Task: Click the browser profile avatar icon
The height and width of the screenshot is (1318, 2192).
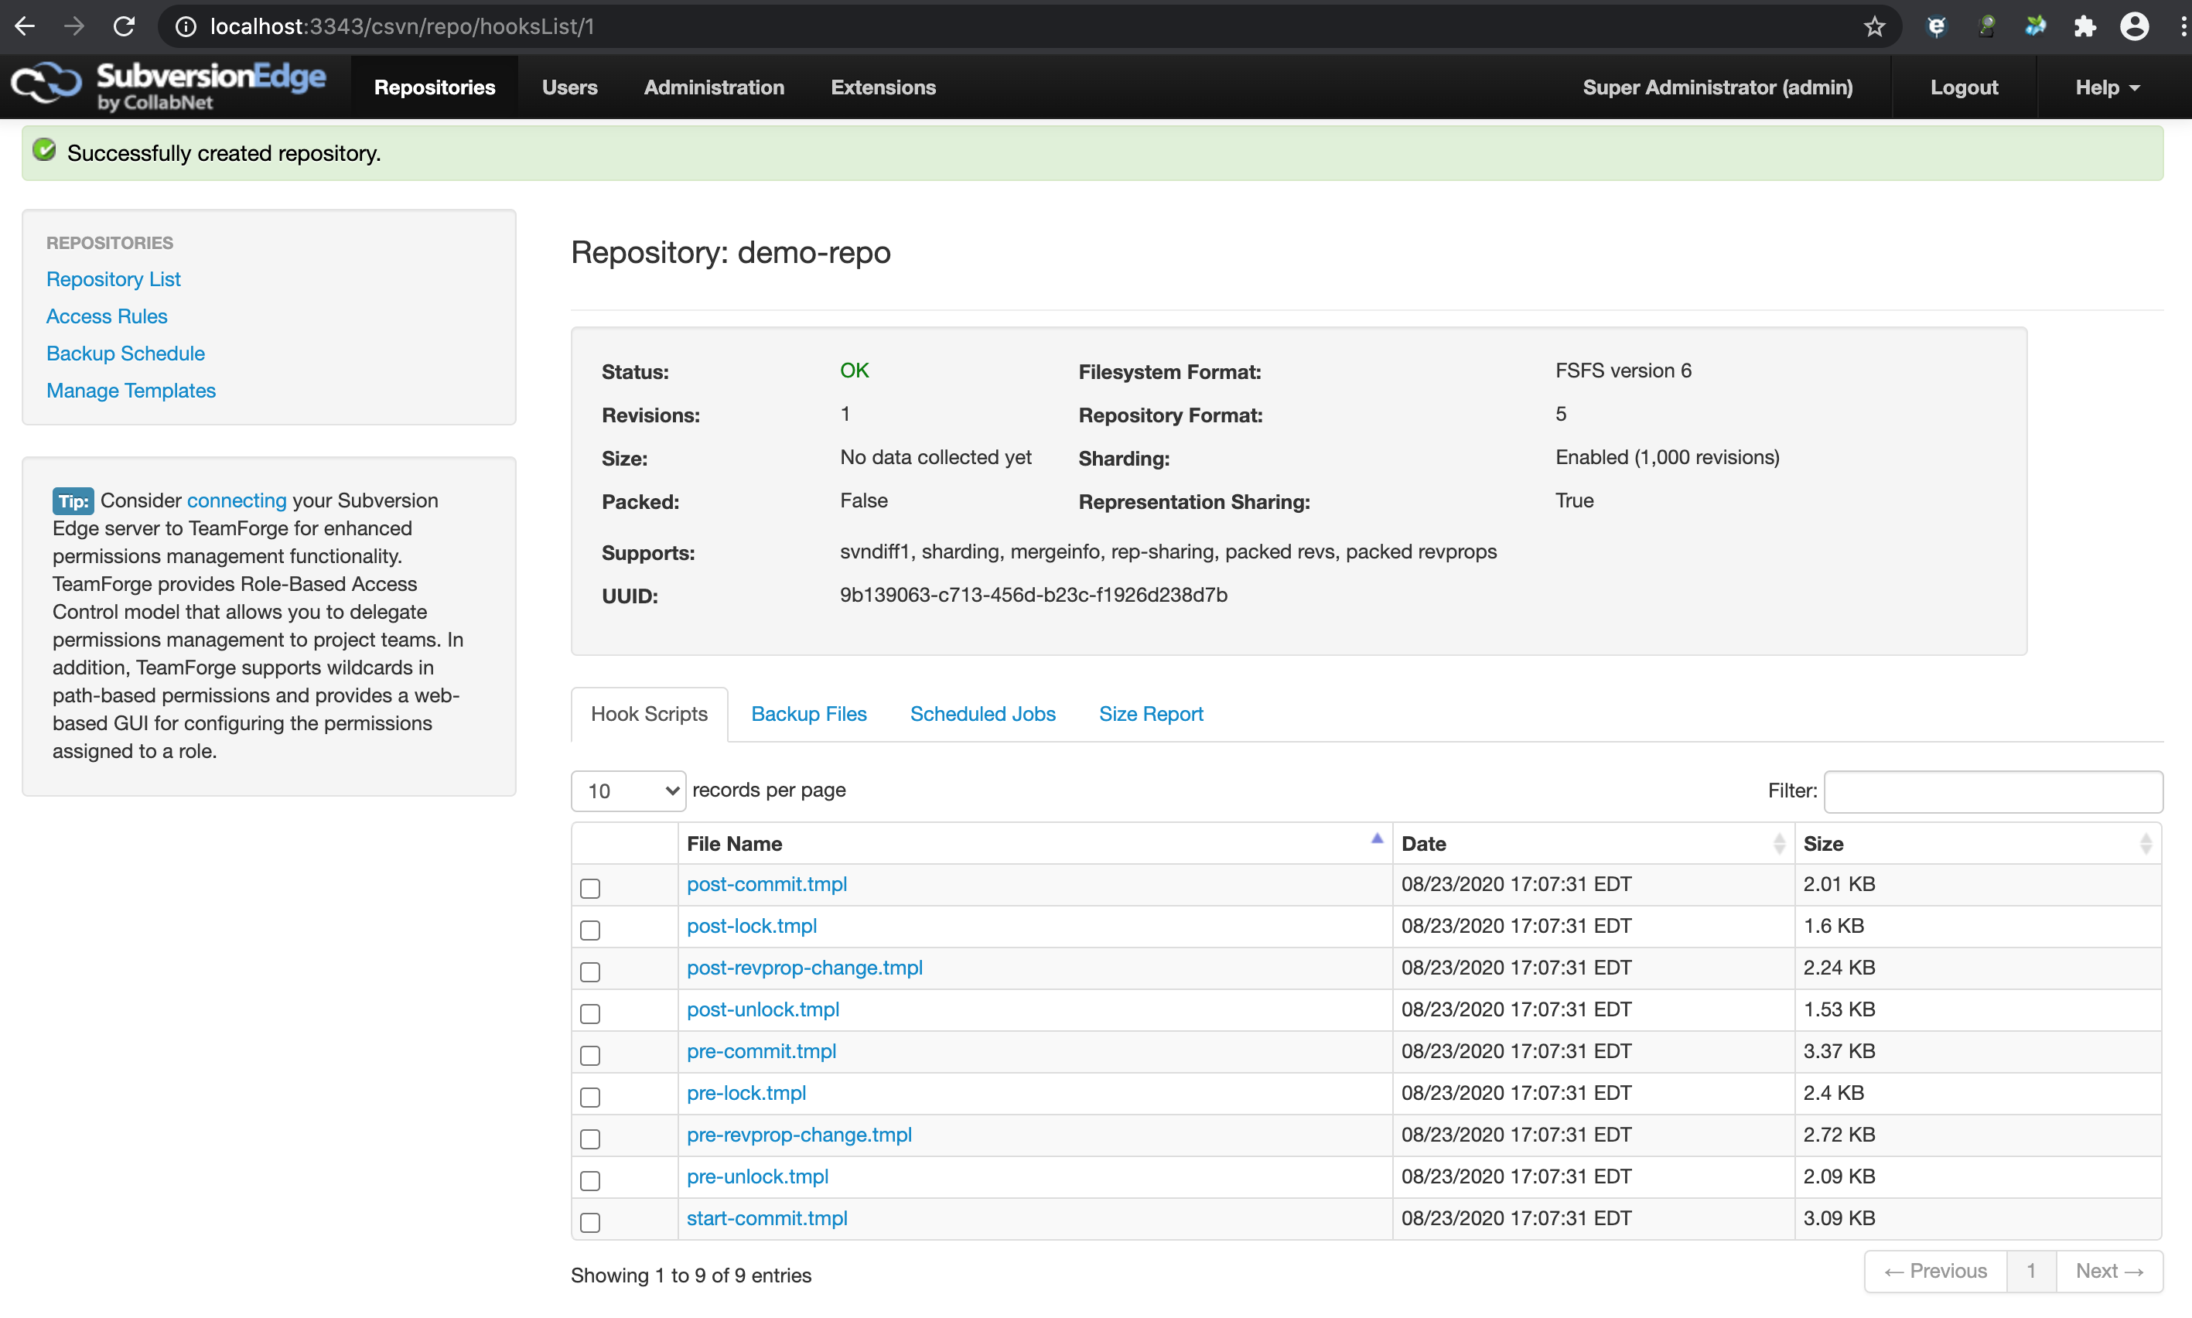Action: coord(2134,26)
